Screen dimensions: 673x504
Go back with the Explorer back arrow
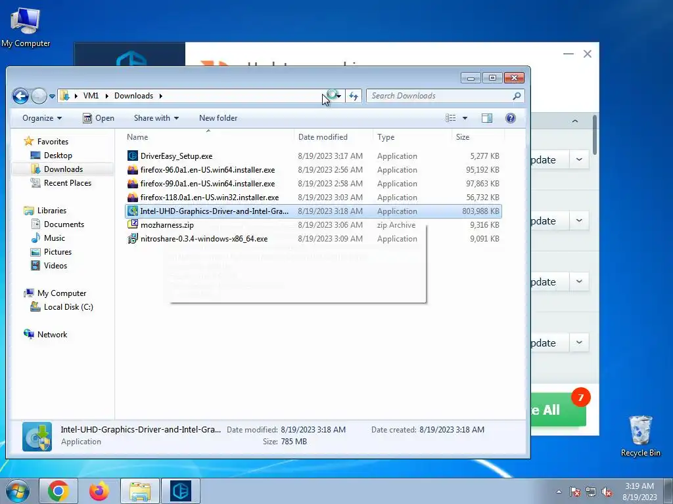click(x=20, y=96)
